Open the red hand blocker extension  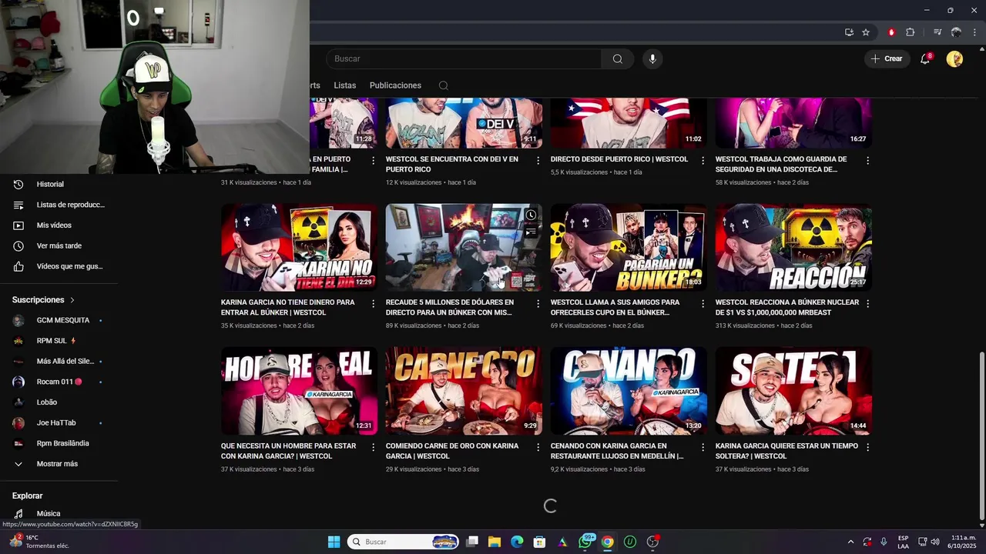pyautogui.click(x=891, y=32)
